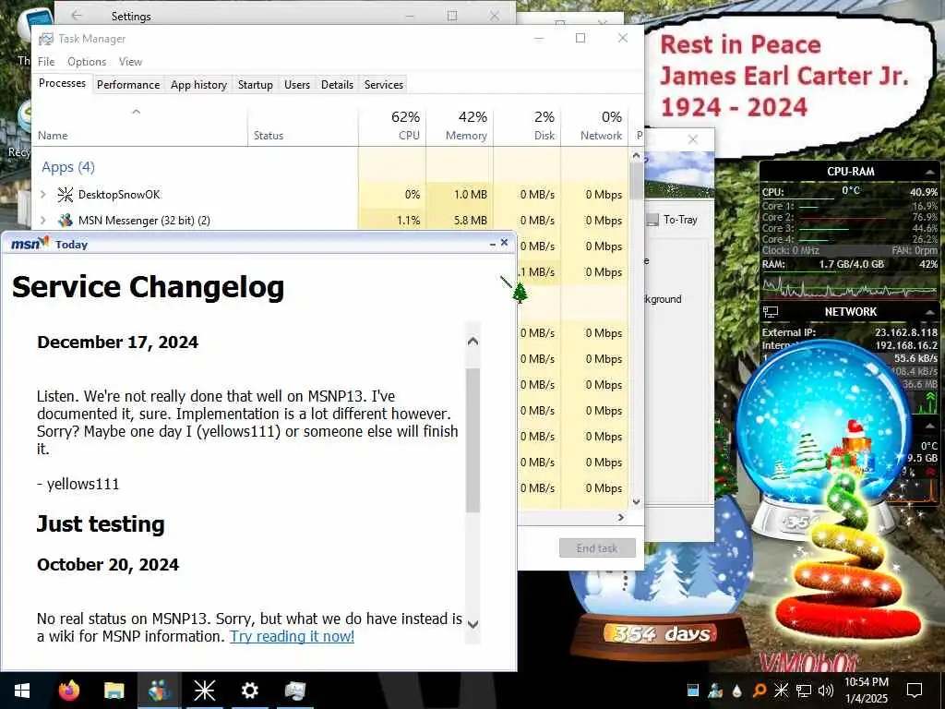Open the 'Try reading it now!' link
945x709 pixels.
(293, 636)
